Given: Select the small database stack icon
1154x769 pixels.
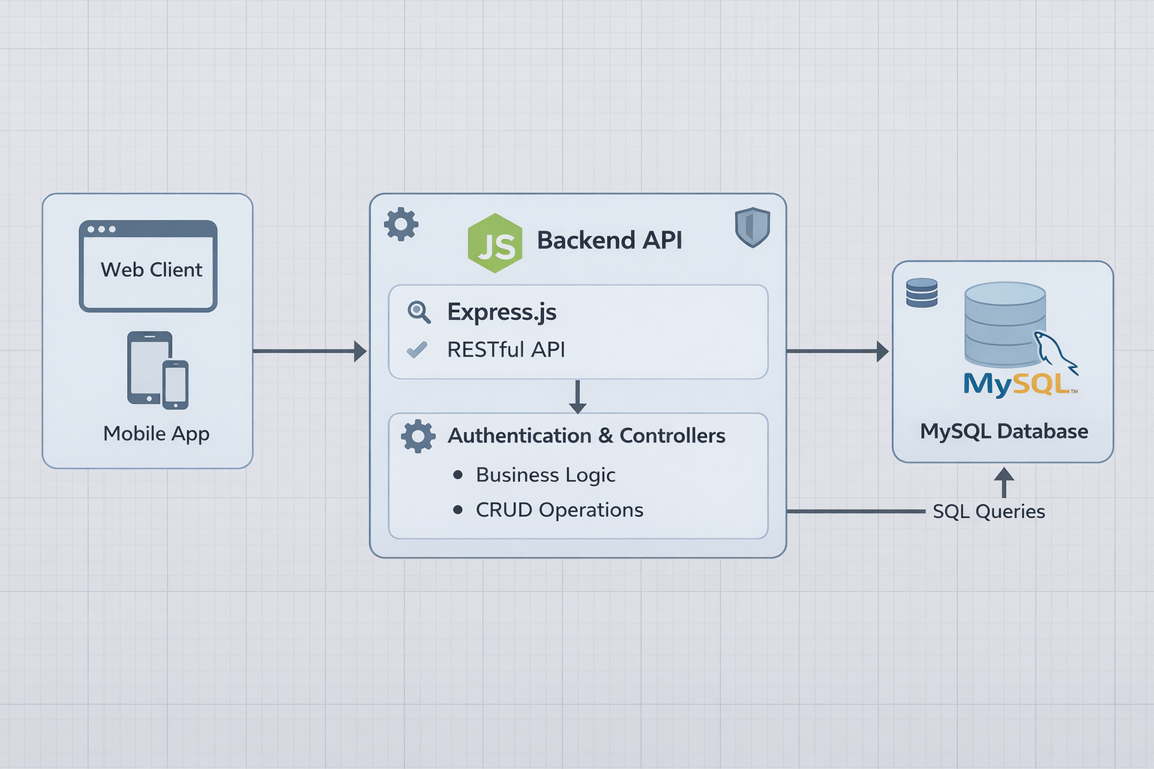Looking at the screenshot, I should [922, 293].
